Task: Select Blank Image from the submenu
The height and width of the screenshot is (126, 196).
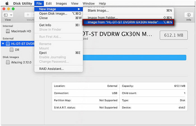Action: (x=98, y=11)
